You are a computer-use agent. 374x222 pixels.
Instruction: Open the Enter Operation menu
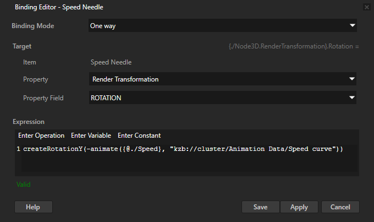41,136
